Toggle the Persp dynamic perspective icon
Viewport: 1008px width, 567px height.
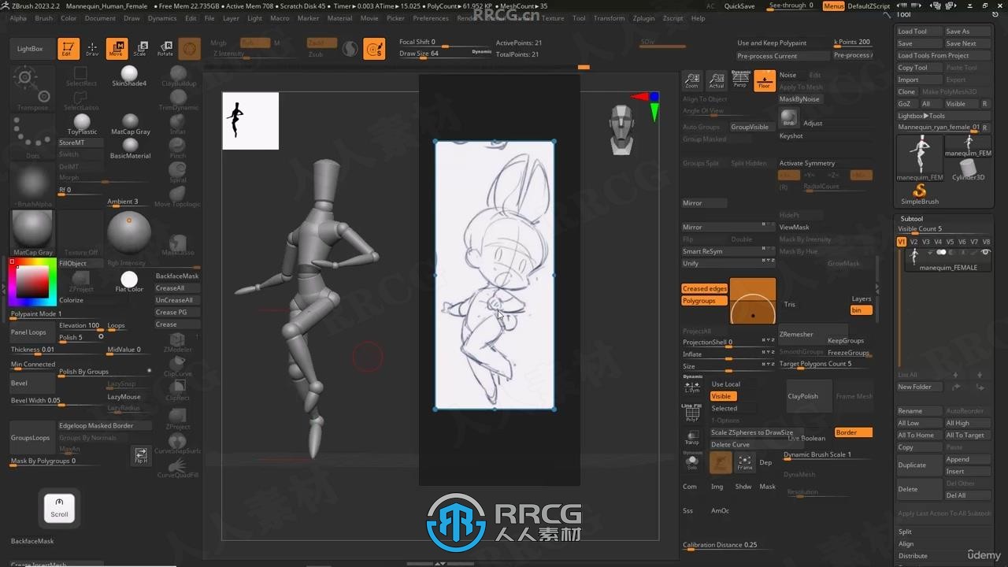click(740, 80)
